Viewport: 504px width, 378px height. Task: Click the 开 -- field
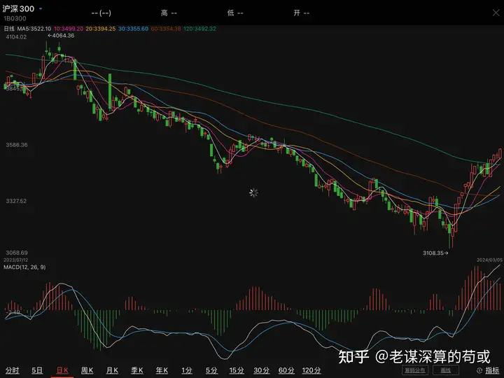pos(302,13)
